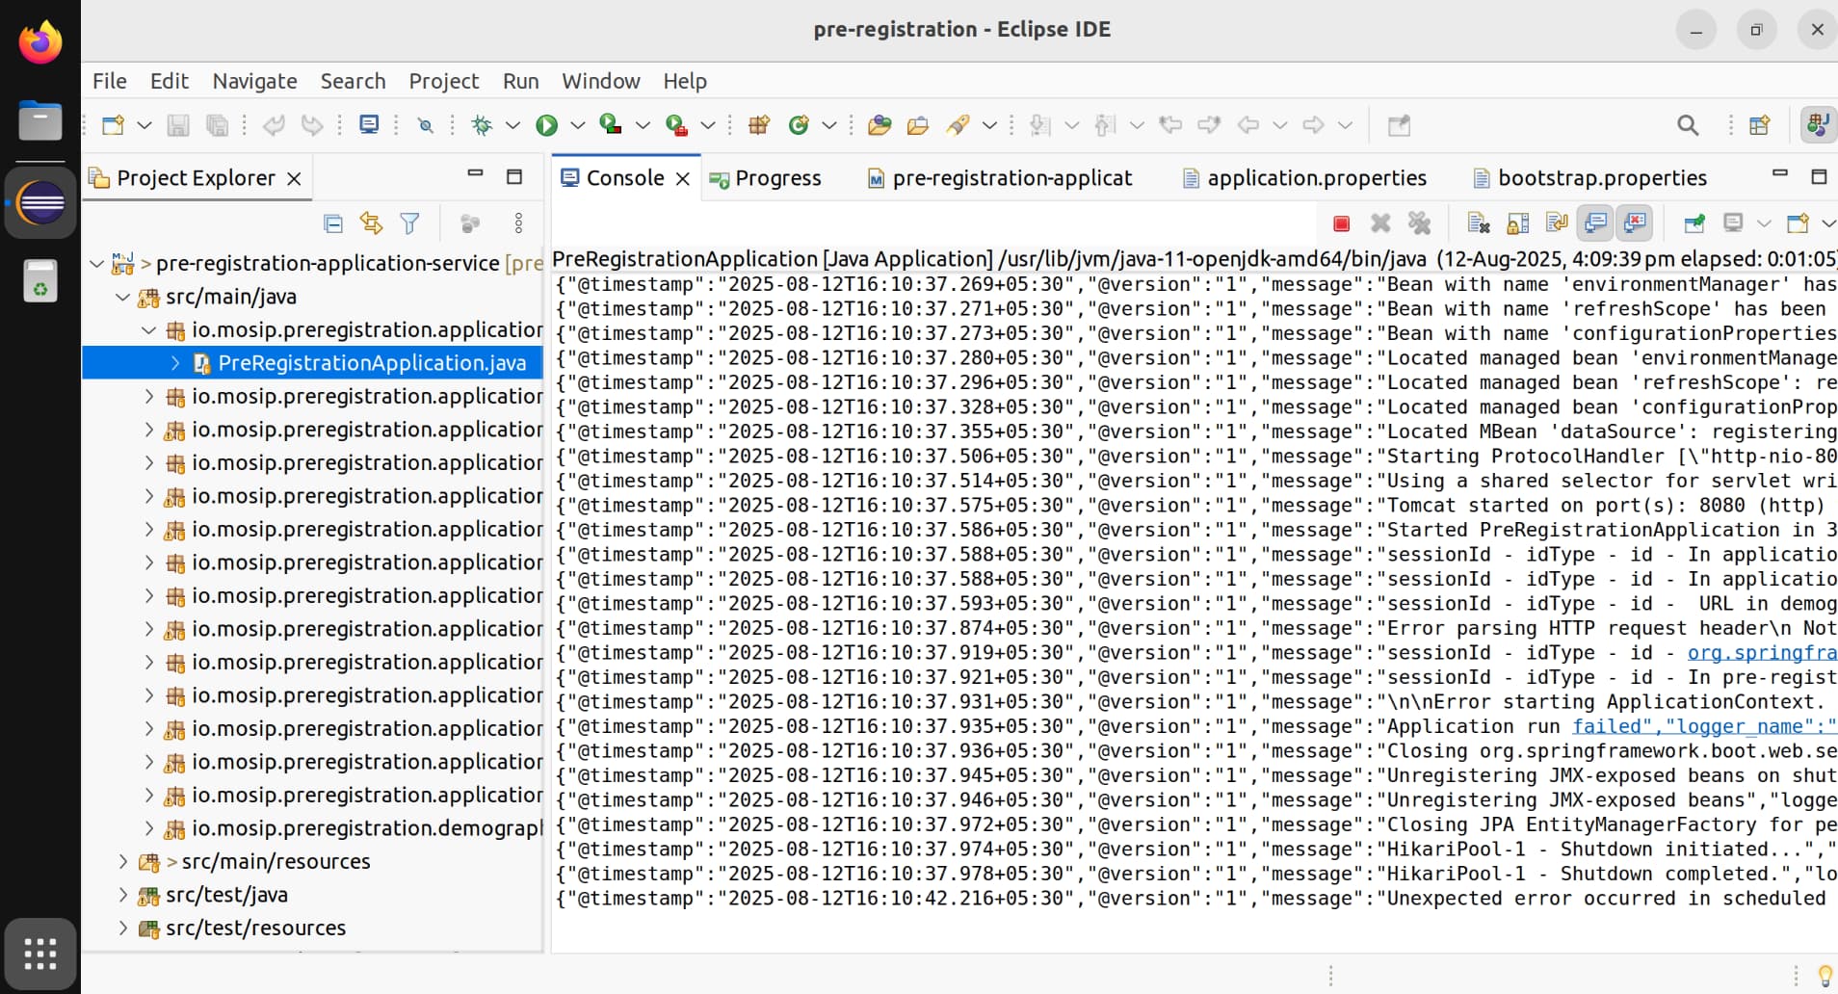
Task: Minimize the Project Explorer panel
Action: click(x=475, y=174)
